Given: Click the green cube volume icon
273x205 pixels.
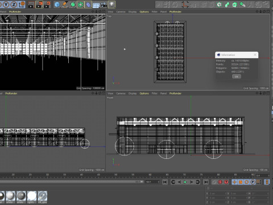Looking at the screenshot, I should (x=235, y=5).
